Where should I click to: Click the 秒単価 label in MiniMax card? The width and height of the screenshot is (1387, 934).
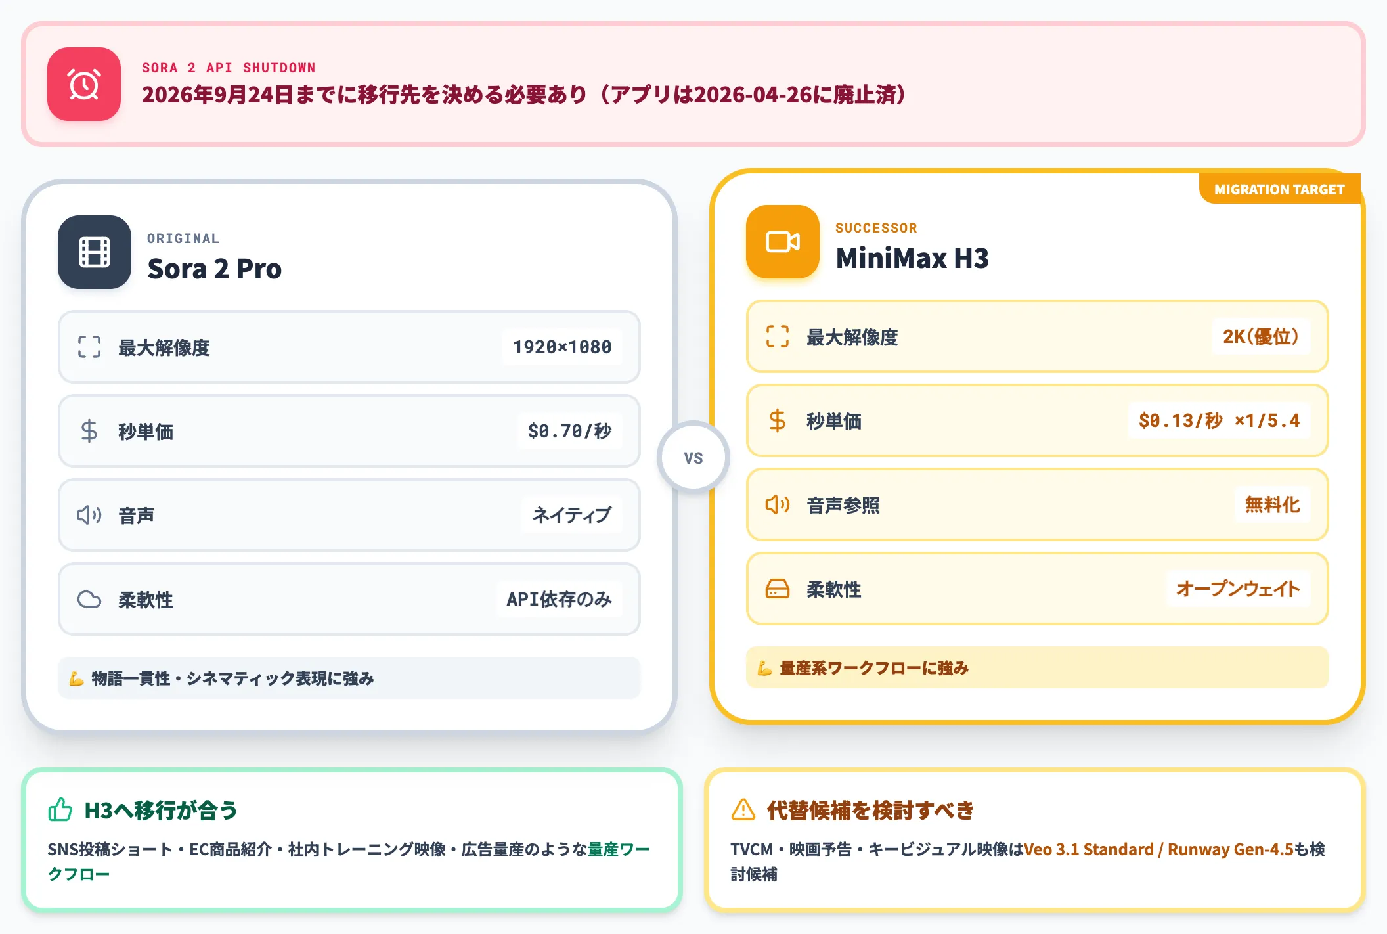tap(834, 421)
